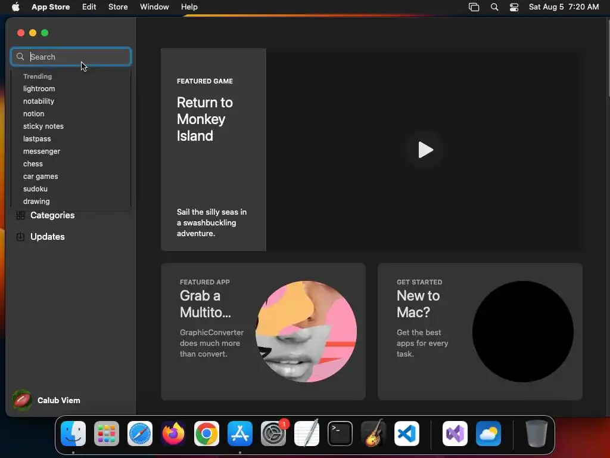This screenshot has height=458, width=610.
Task: Open Spotlight search in menu bar
Action: coord(494,7)
